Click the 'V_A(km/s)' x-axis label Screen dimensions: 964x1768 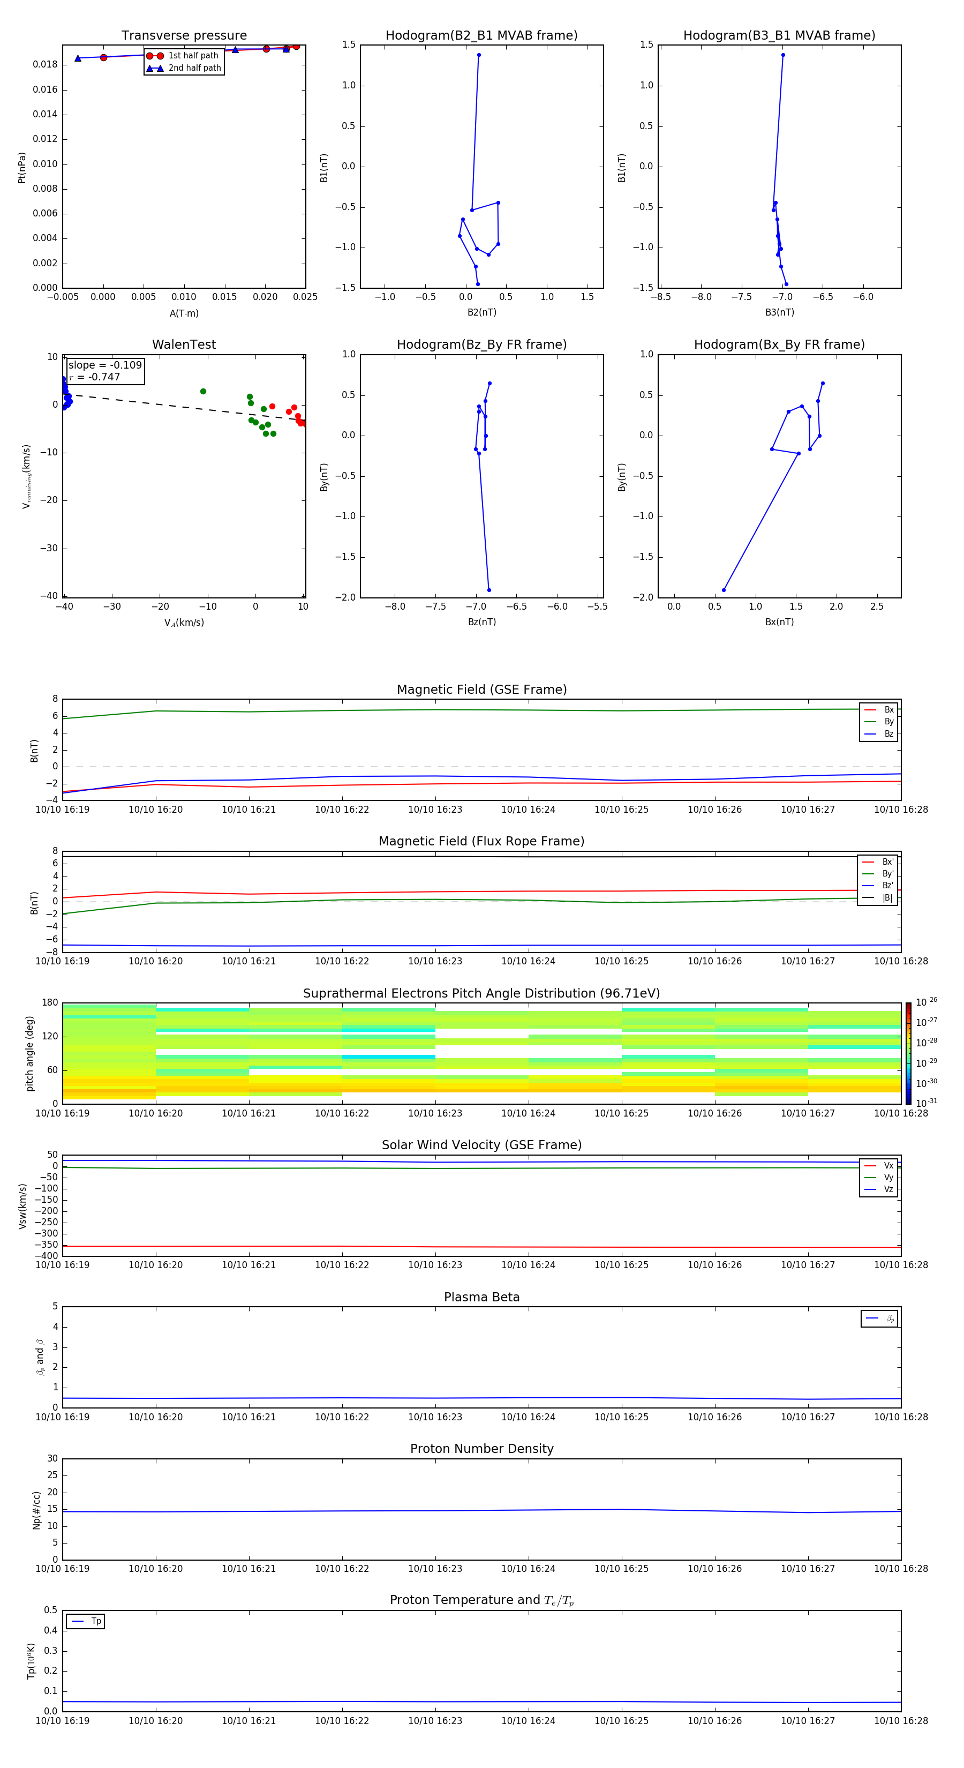pyautogui.click(x=184, y=623)
